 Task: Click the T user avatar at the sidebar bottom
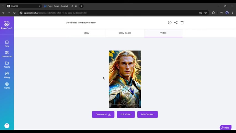[x=7, y=126]
